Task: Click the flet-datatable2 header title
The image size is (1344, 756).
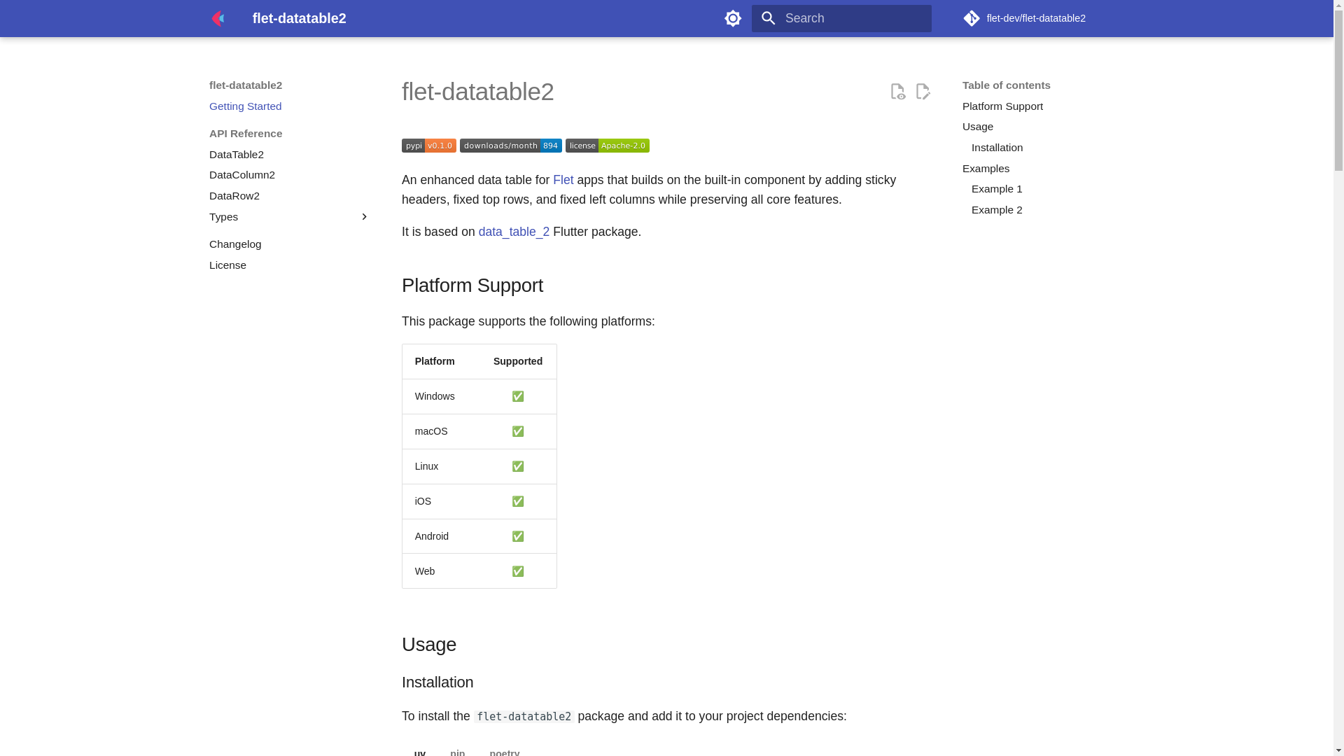Action: (300, 18)
